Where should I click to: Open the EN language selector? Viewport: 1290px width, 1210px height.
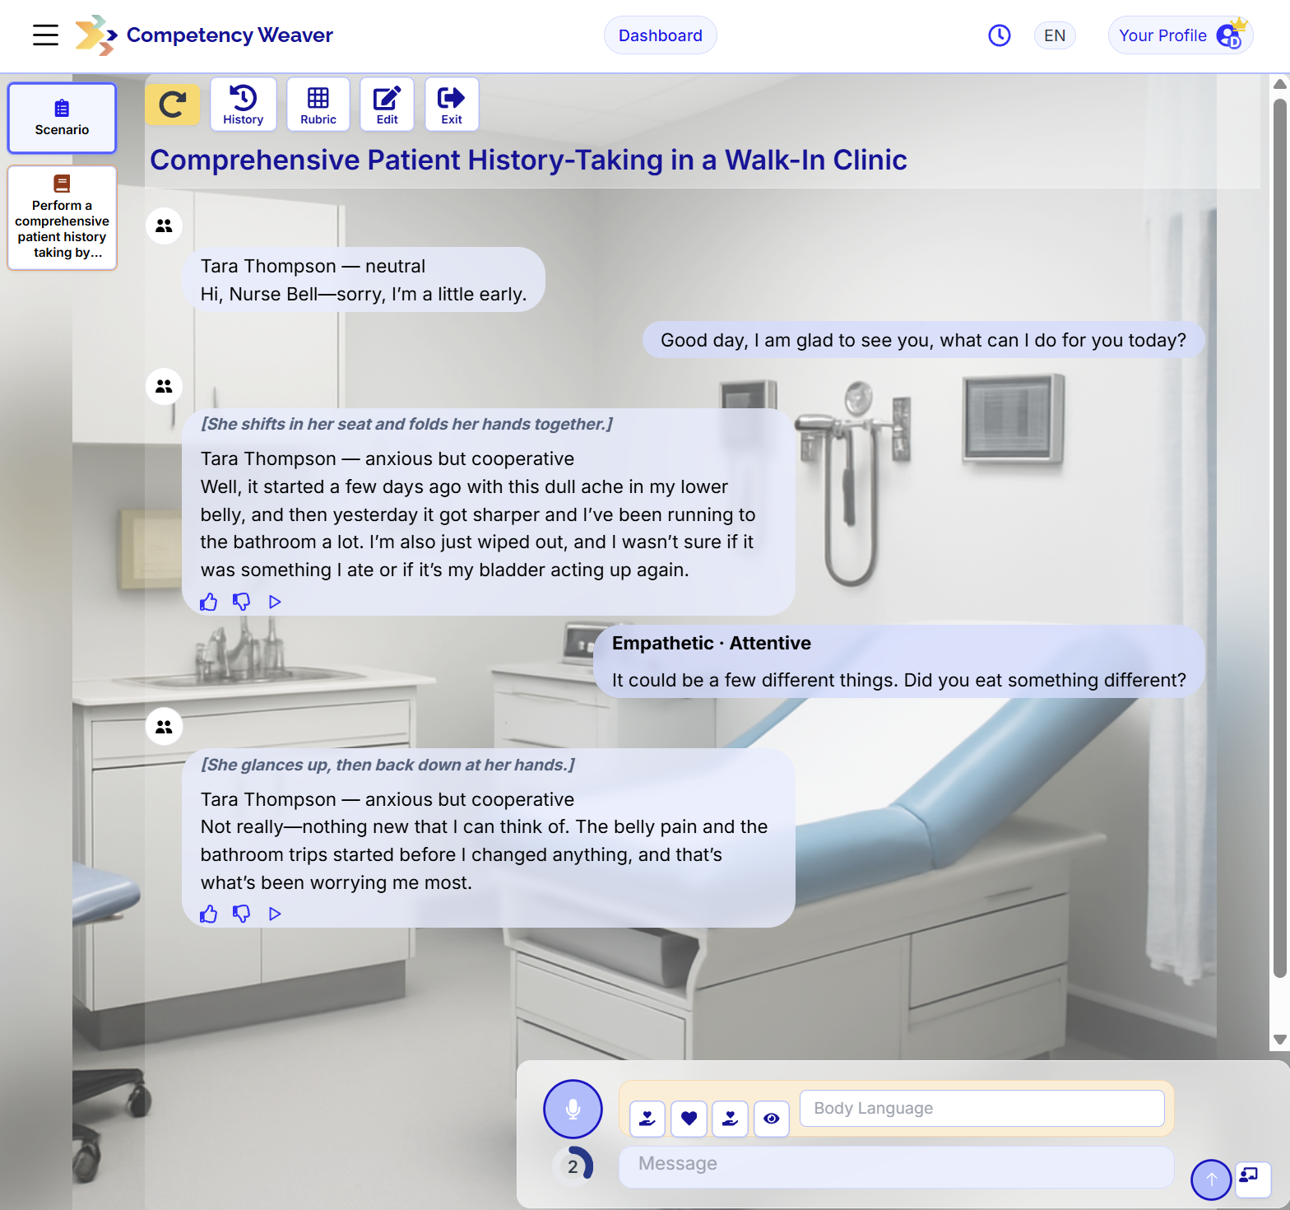1055,35
